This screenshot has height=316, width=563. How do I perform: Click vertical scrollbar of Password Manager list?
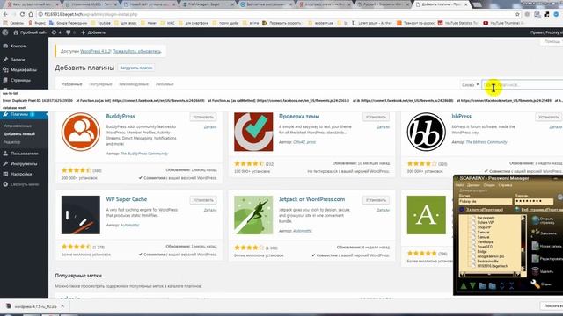click(x=523, y=244)
